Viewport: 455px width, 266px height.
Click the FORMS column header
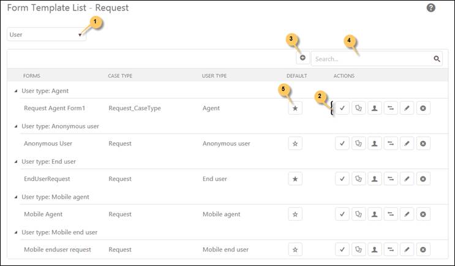click(32, 76)
